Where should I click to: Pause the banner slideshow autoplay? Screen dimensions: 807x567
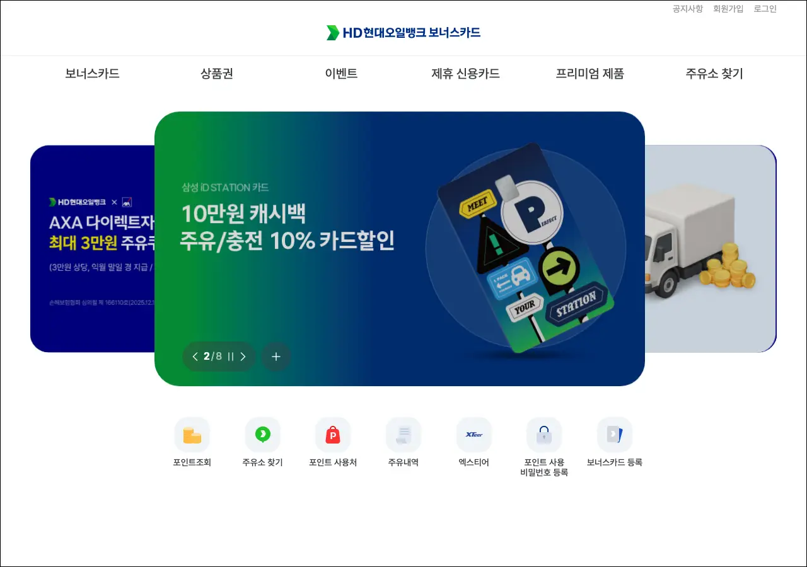(x=231, y=357)
